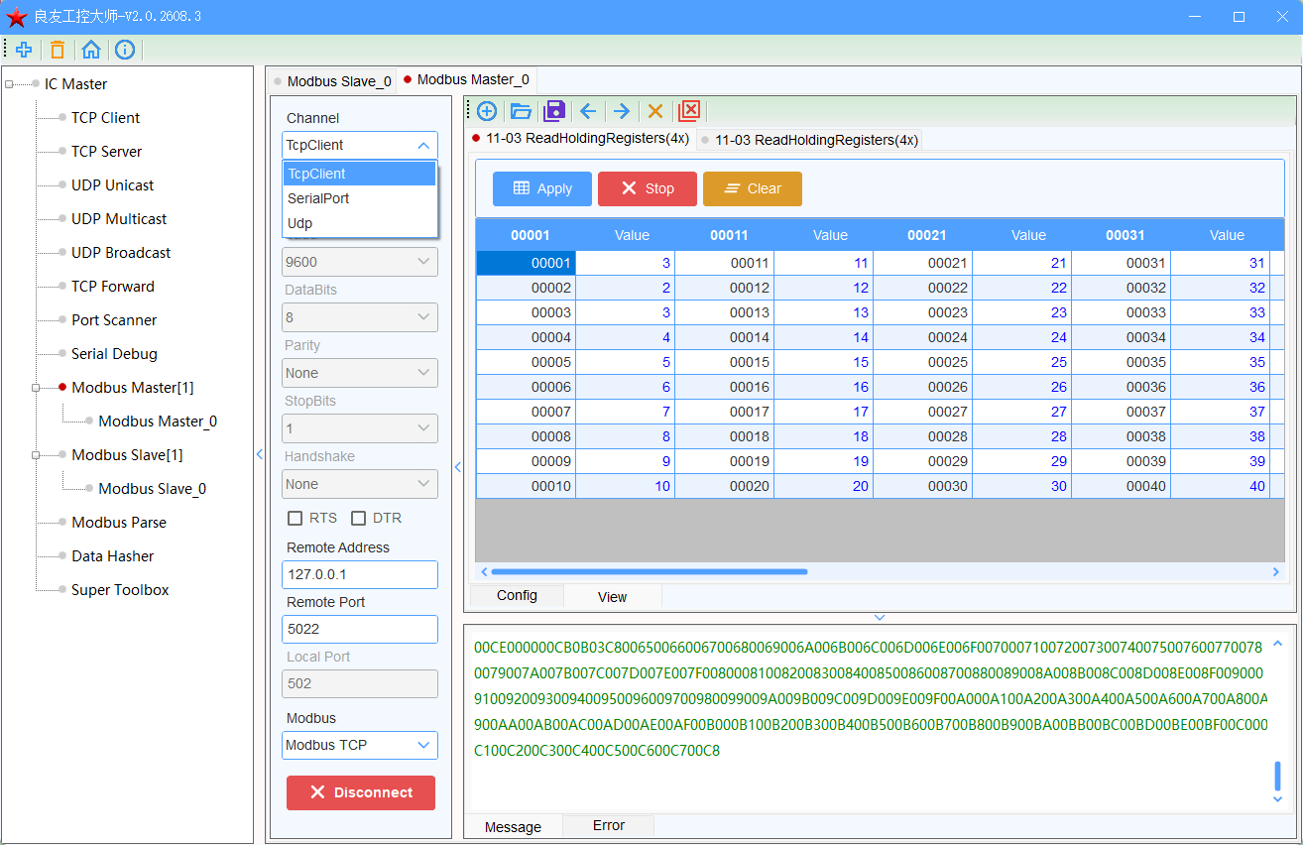Show the info icon in top toolbar
1303x845 pixels.
pyautogui.click(x=125, y=50)
